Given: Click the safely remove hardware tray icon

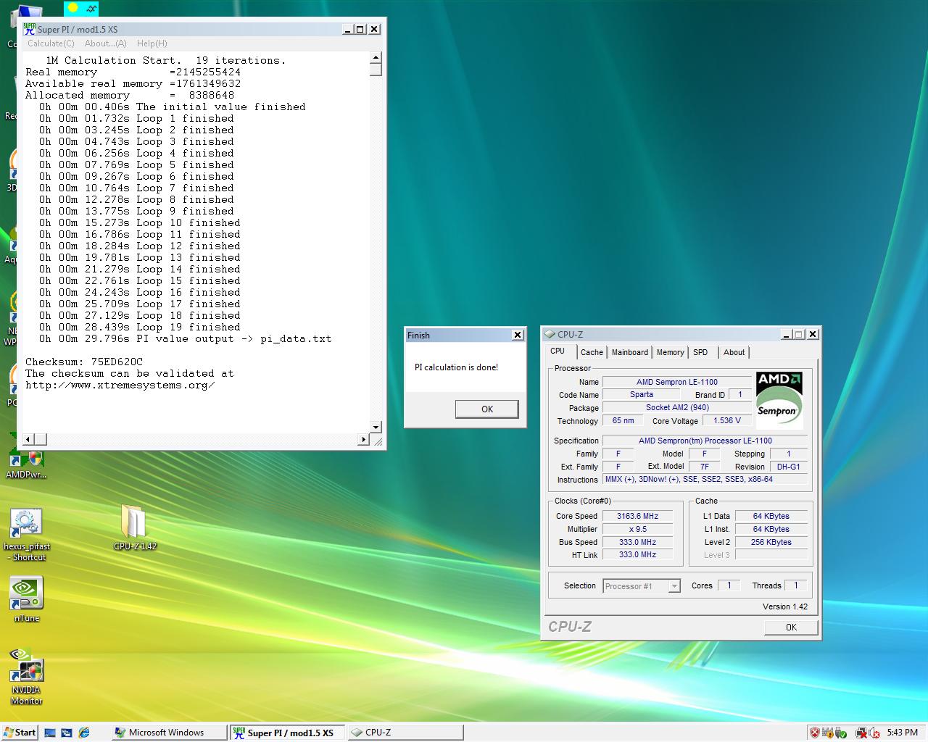Looking at the screenshot, I should point(840,733).
